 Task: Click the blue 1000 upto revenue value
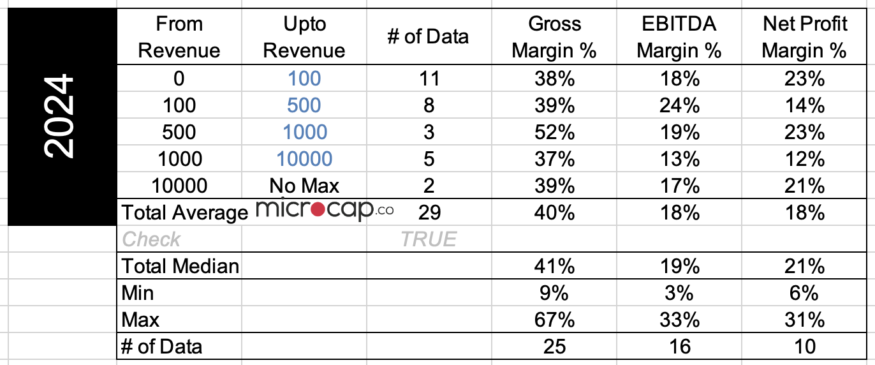(304, 132)
